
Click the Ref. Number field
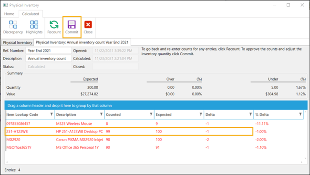click(x=49, y=51)
